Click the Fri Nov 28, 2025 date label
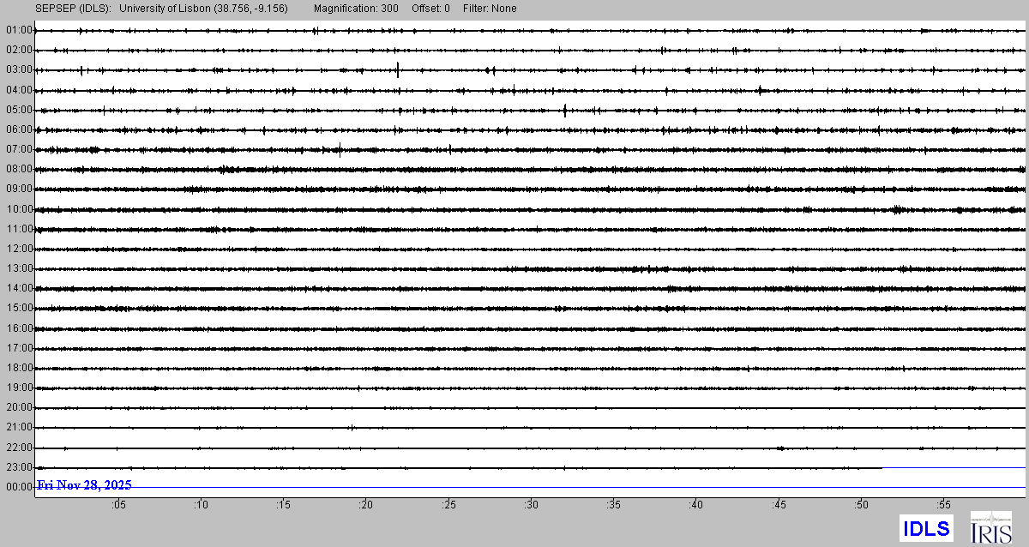Screen dimensions: 1029x547 [84, 485]
